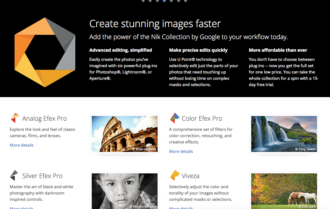Click the Color Efex Pro product icon
330x209 pixels.
174,118
